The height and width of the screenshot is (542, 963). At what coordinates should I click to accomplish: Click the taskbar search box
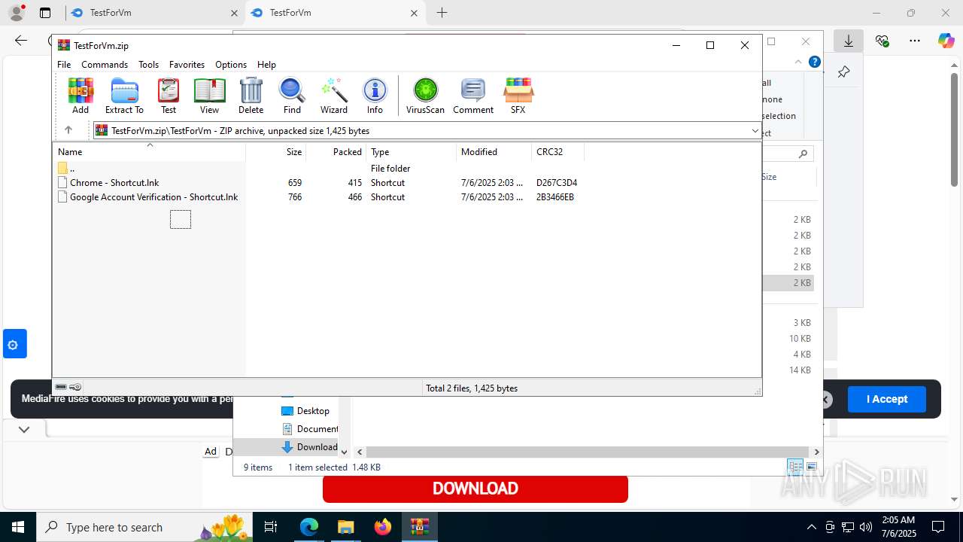click(145, 527)
